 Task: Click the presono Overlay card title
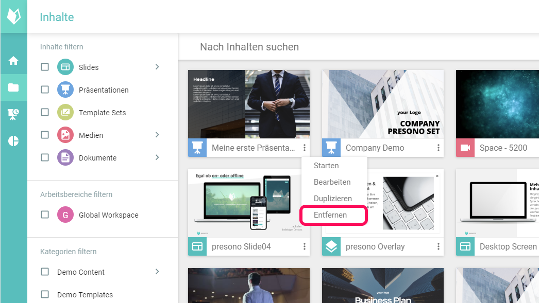pos(375,247)
